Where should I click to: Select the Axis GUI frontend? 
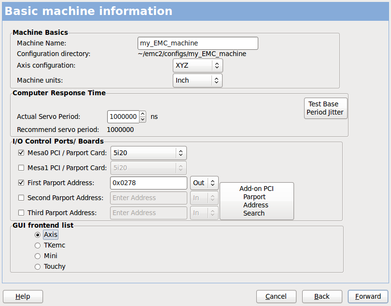pos(37,234)
